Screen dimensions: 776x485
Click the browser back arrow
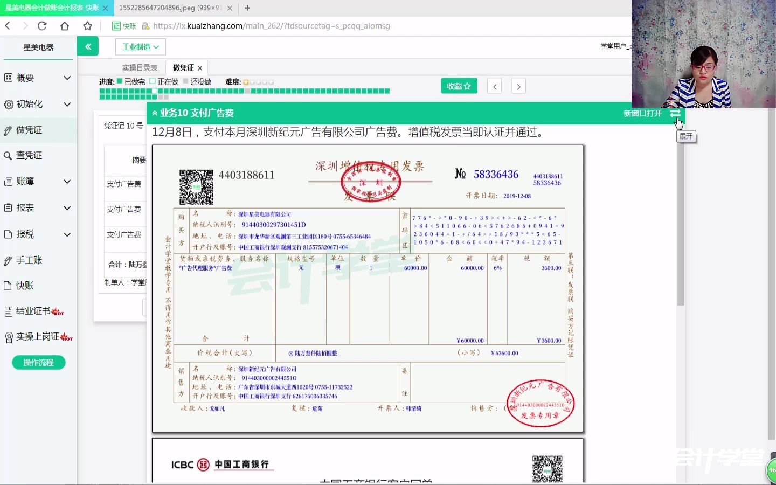(x=8, y=26)
